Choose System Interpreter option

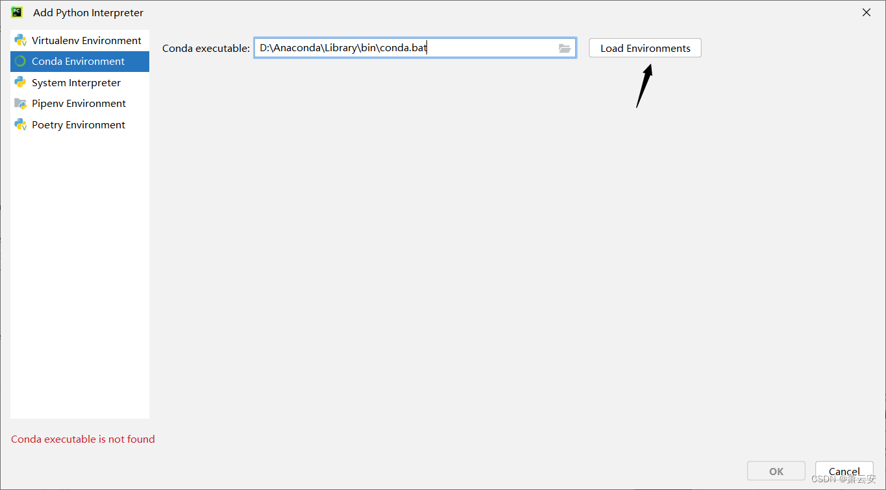click(x=80, y=82)
